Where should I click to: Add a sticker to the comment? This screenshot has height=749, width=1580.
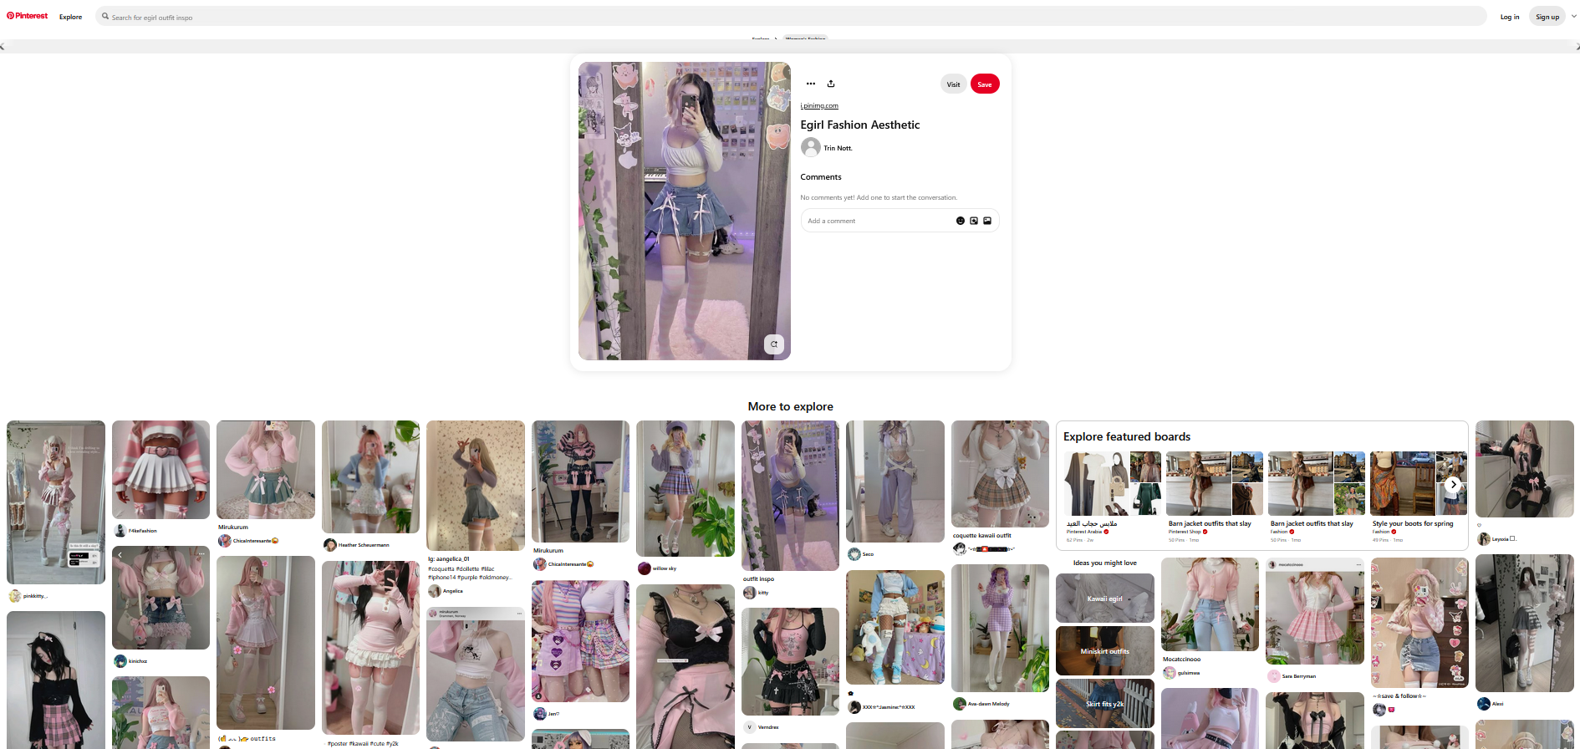pos(974,221)
